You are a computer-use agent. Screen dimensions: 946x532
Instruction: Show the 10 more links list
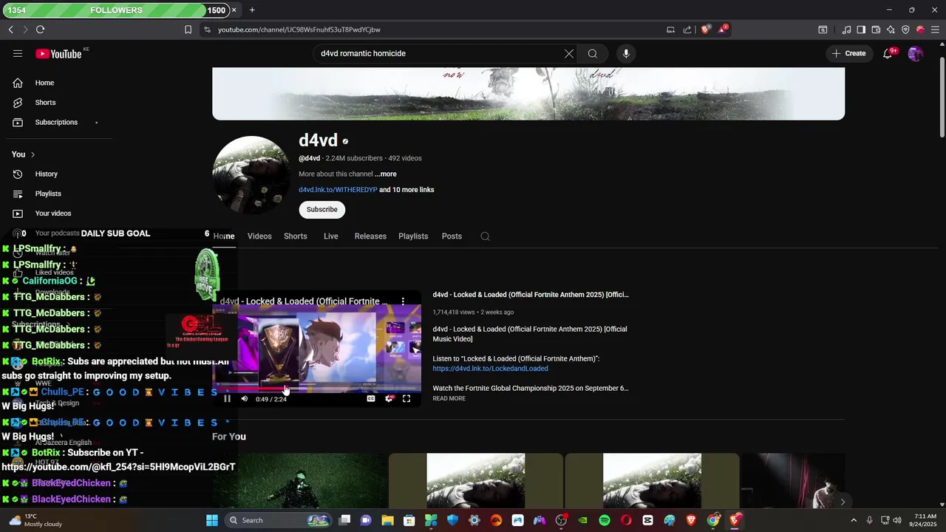pos(406,190)
